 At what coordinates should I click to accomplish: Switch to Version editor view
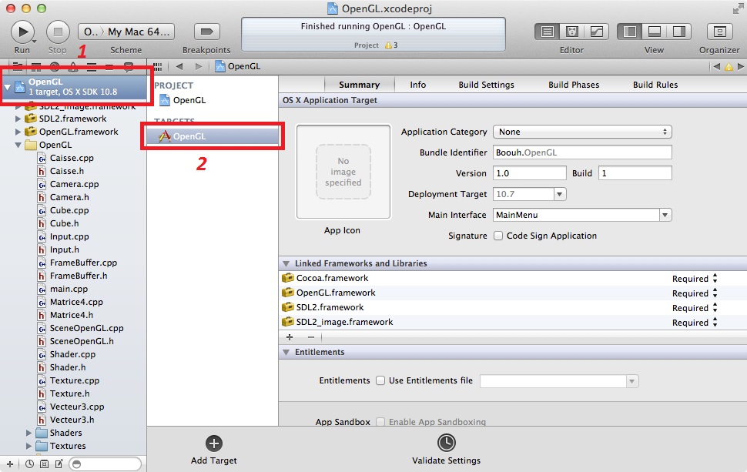[x=597, y=32]
